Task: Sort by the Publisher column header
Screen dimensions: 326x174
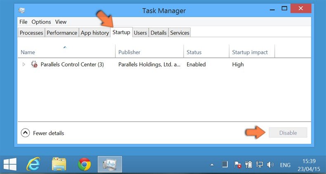Action: [x=149, y=51]
